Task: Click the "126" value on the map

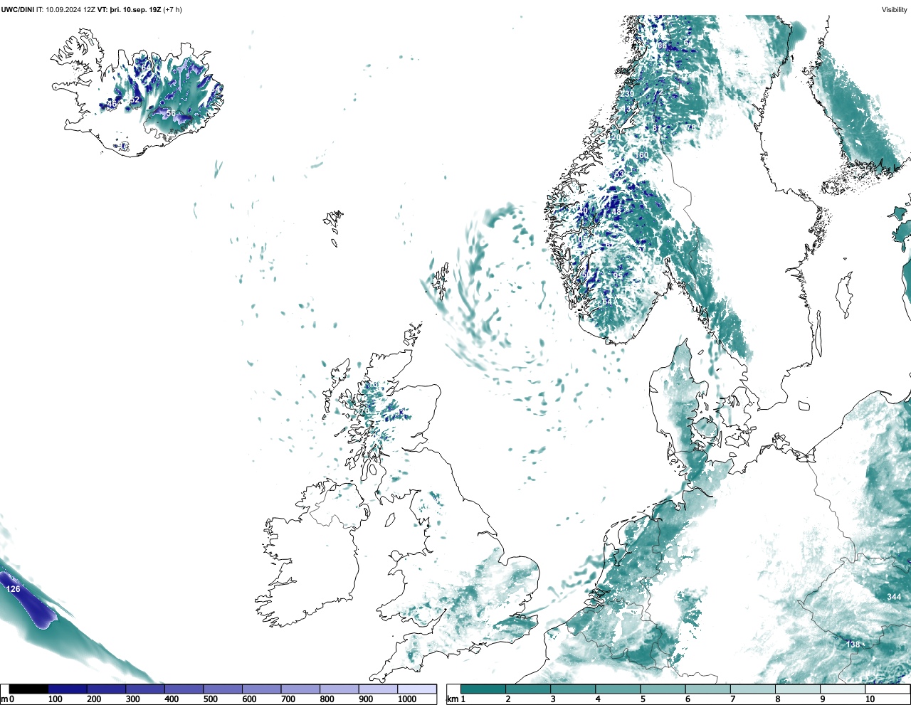Action: point(13,589)
